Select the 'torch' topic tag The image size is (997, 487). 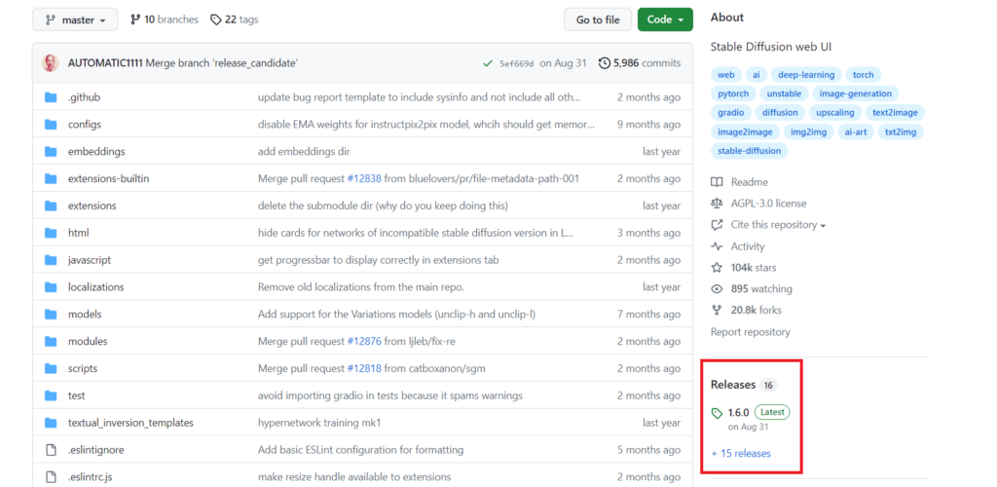click(x=864, y=75)
